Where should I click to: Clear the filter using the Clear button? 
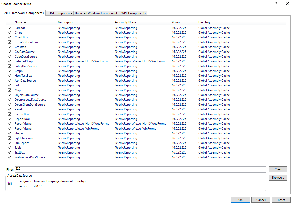tap(278, 169)
